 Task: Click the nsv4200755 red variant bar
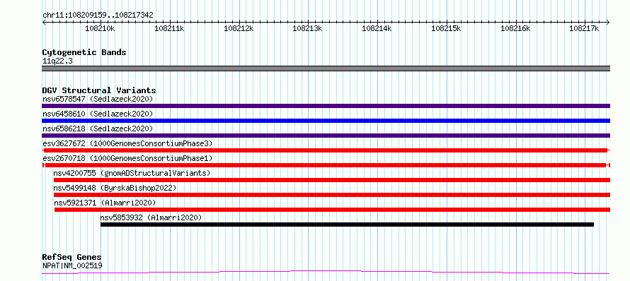point(332,180)
